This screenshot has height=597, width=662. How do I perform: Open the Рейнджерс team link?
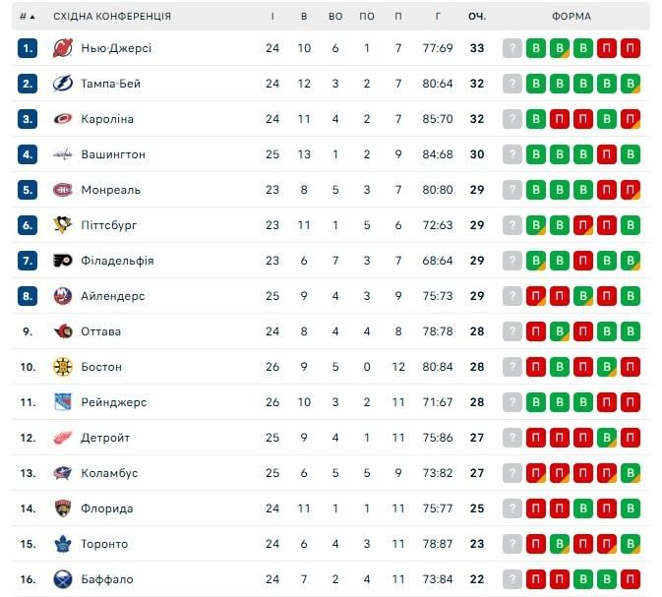pos(114,402)
